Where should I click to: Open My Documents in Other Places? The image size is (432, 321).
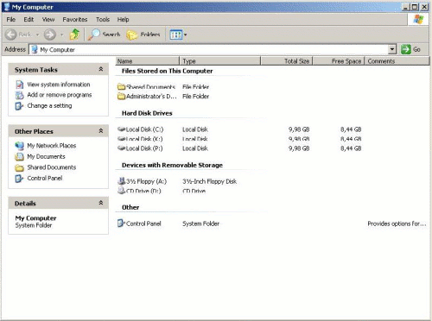(46, 156)
